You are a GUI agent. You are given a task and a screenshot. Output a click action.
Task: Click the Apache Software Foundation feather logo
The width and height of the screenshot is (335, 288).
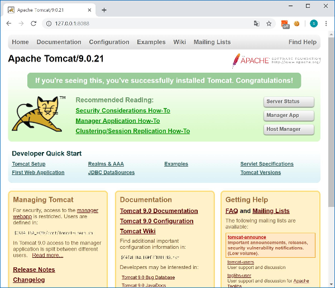tap(276, 60)
